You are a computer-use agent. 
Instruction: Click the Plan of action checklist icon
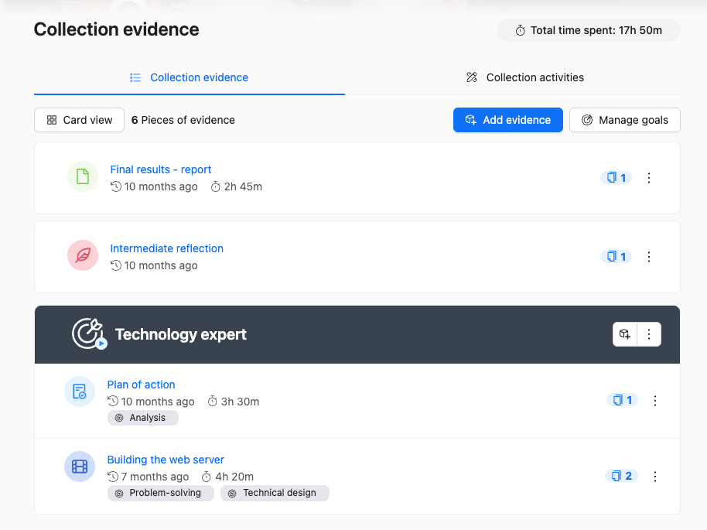(x=80, y=392)
